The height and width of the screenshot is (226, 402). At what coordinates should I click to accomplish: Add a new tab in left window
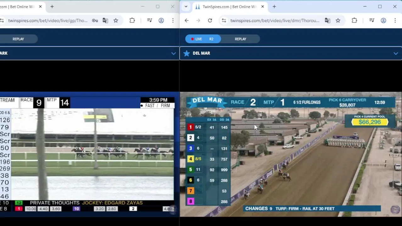click(52, 7)
